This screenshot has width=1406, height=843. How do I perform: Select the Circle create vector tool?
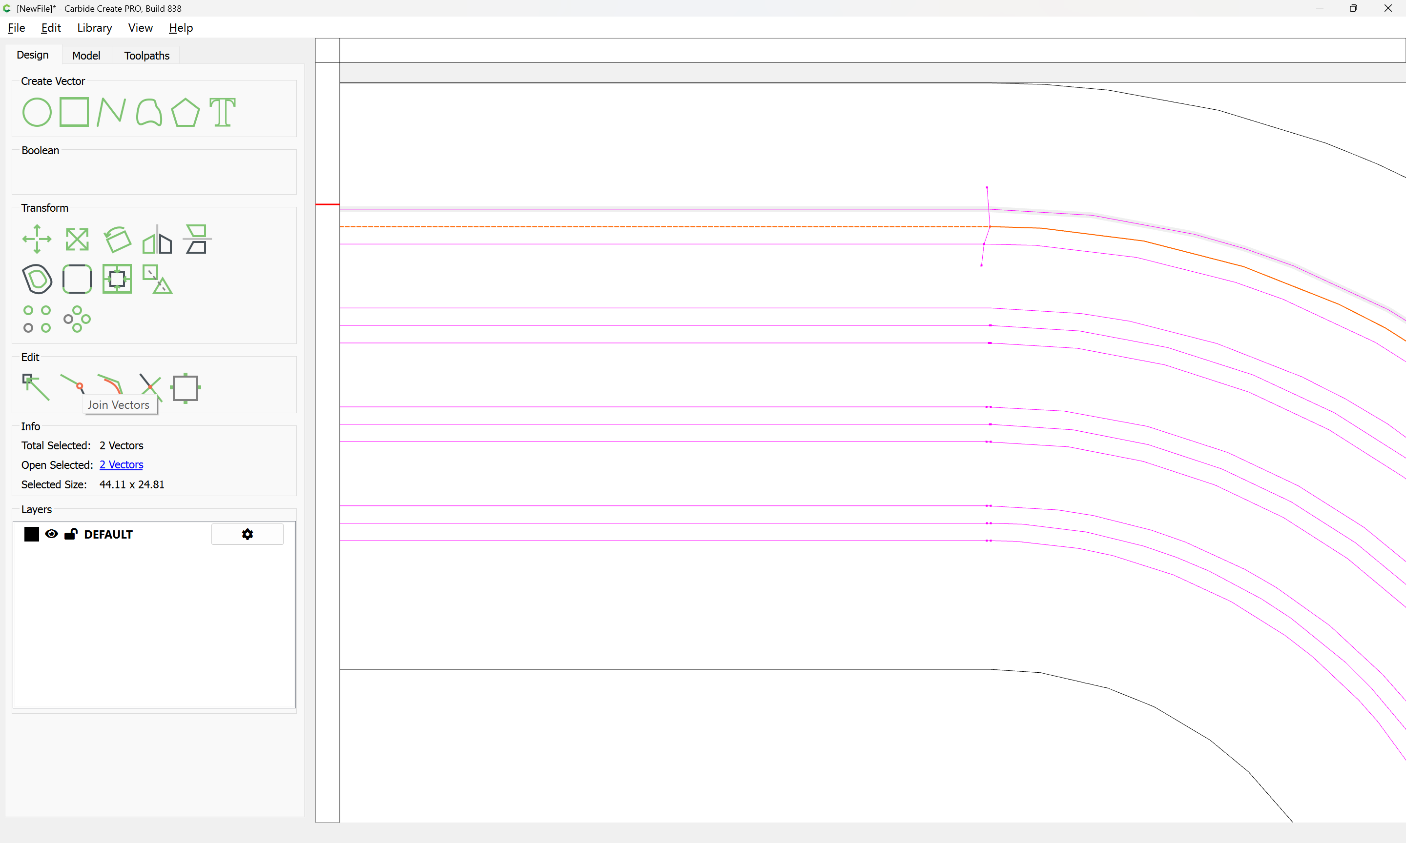(x=37, y=112)
